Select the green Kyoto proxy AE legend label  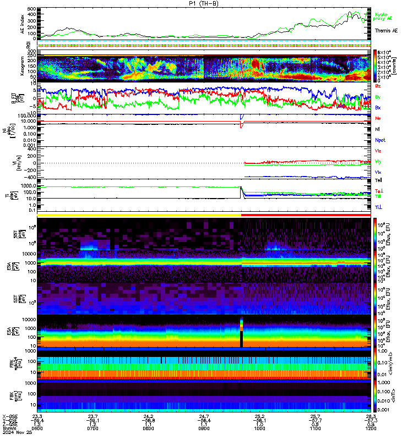[382, 16]
